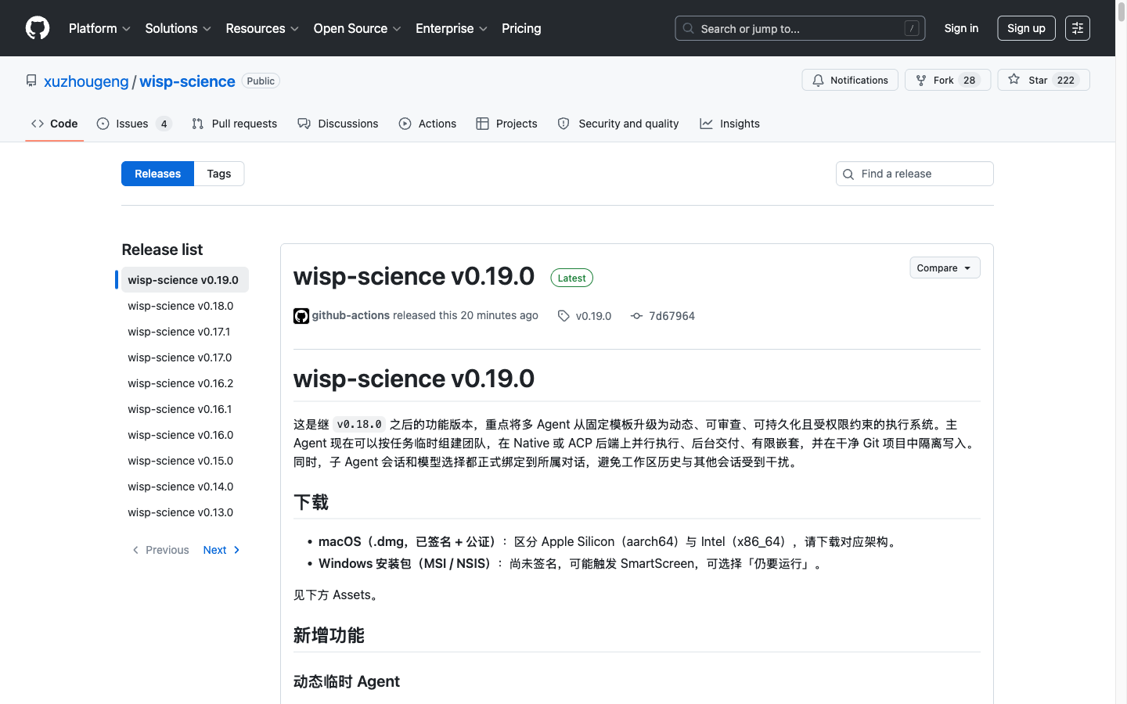Select wisp-science v0.19.0 in release list

click(185, 280)
